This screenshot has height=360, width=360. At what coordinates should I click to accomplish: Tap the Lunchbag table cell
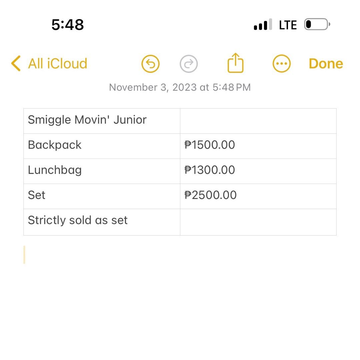pyautogui.click(x=55, y=170)
